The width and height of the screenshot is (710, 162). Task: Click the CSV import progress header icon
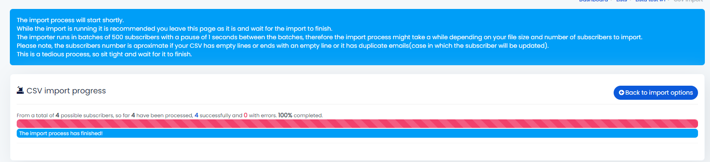point(20,90)
